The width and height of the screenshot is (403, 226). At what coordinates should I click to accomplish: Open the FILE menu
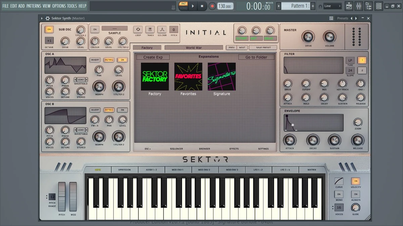5,6
